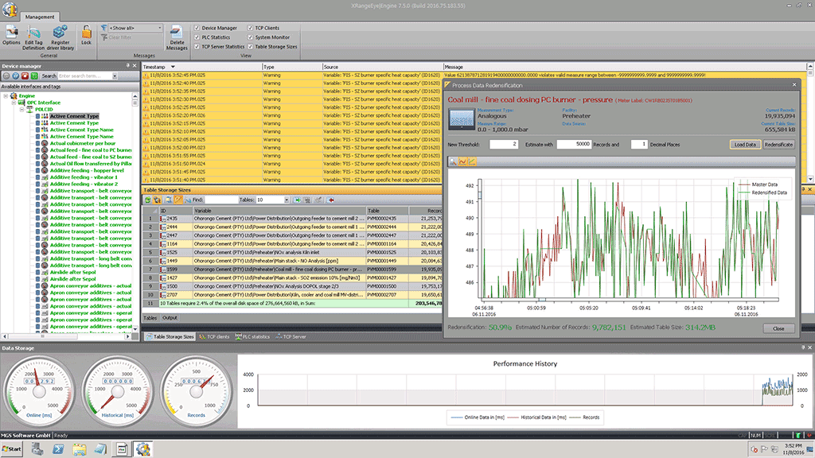Select the Table Storage Sizes bottom tab

[x=170, y=336]
